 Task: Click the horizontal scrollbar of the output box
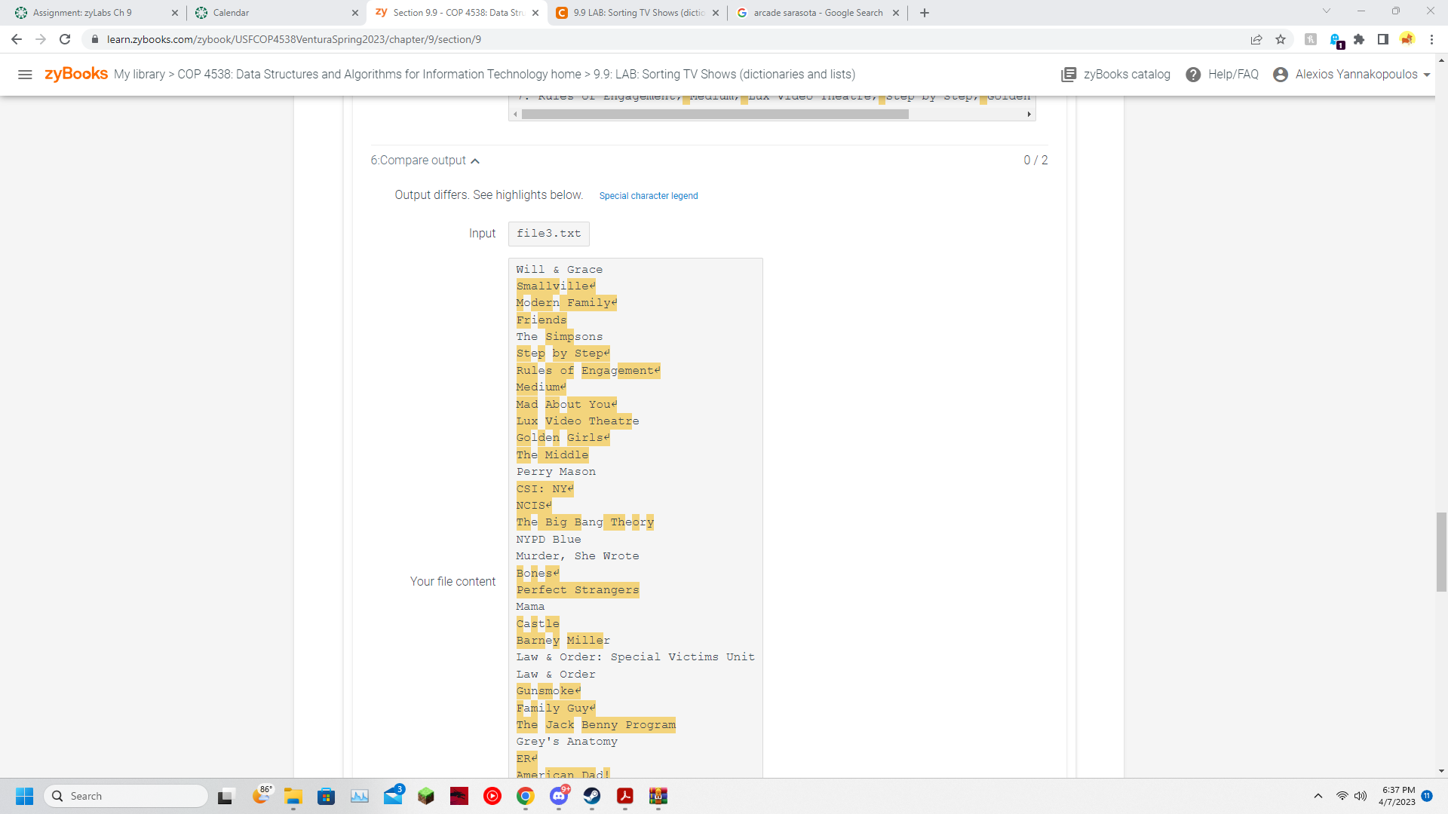point(715,115)
